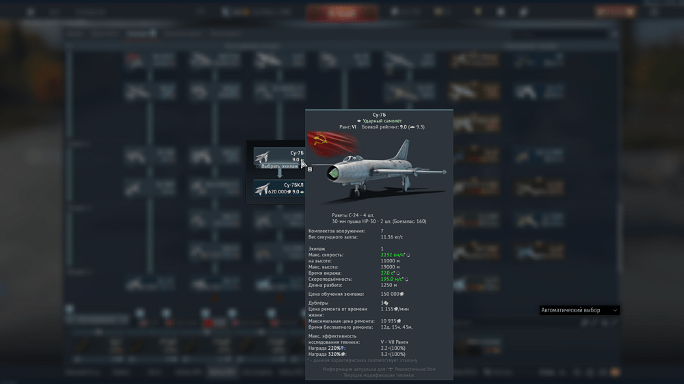Click the 1 155/мин repair cost value

tap(395, 309)
